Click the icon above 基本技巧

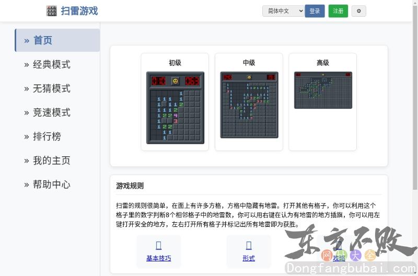click(x=158, y=246)
